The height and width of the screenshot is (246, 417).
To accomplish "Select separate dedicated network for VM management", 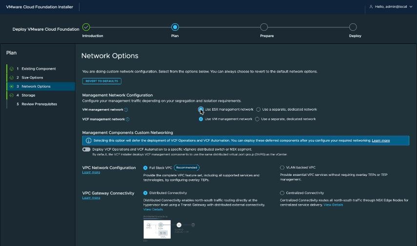I will (258, 110).
